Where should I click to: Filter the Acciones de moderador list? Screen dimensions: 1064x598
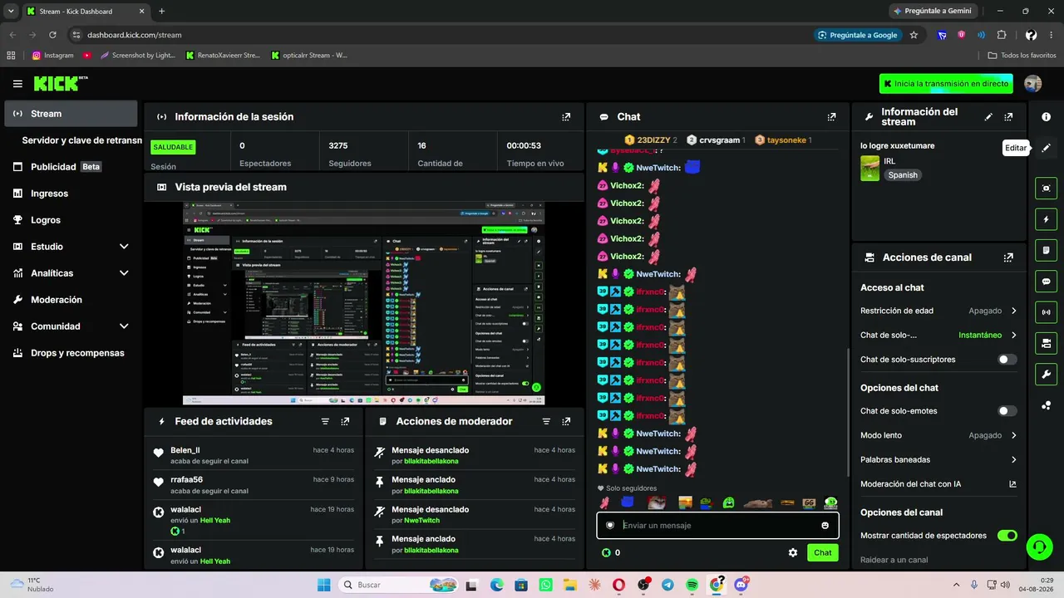(546, 422)
